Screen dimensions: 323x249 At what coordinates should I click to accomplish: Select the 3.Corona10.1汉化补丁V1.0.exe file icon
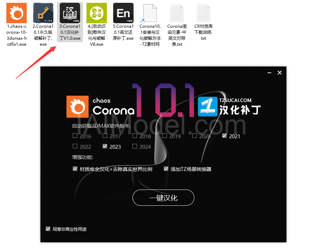[x=70, y=13]
